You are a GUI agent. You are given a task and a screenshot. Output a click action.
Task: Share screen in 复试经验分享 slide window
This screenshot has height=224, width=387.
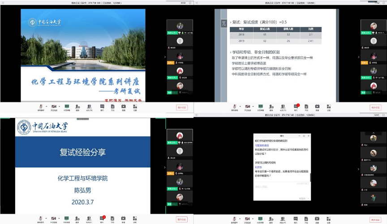(67, 220)
